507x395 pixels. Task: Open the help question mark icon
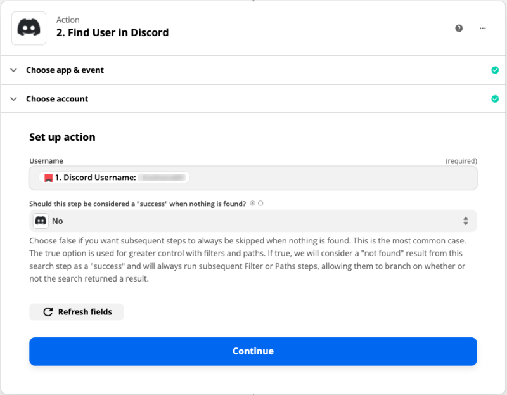coord(459,29)
